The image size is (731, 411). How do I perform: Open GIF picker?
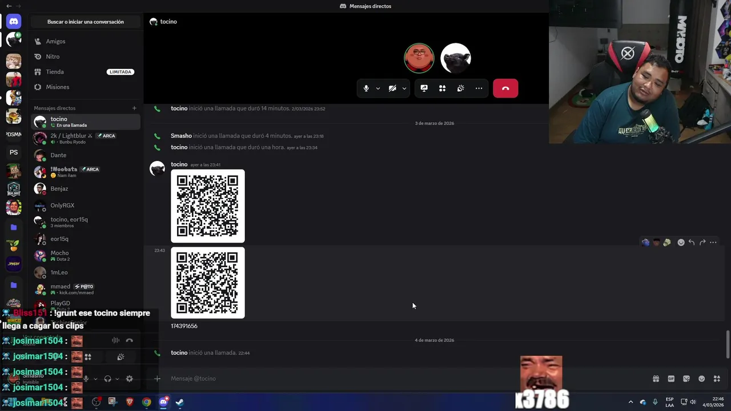point(671,378)
